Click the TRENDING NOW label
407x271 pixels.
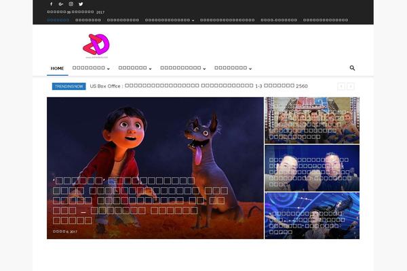tap(69, 86)
